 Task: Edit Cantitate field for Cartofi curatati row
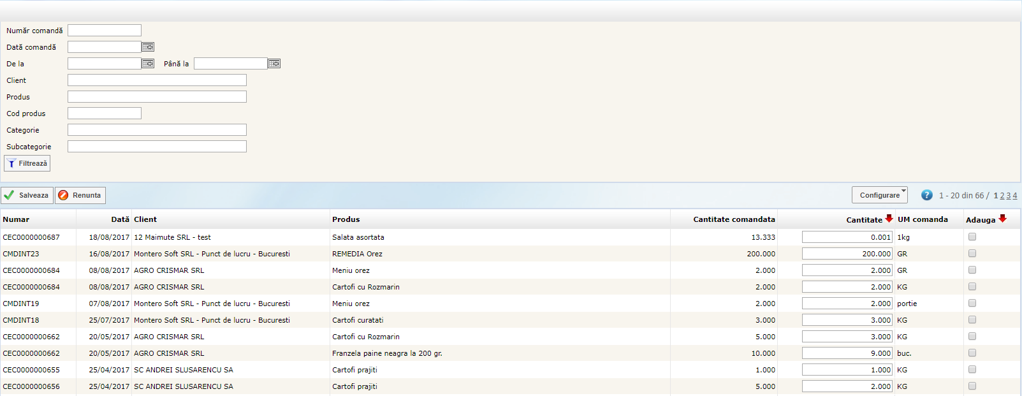coord(847,320)
